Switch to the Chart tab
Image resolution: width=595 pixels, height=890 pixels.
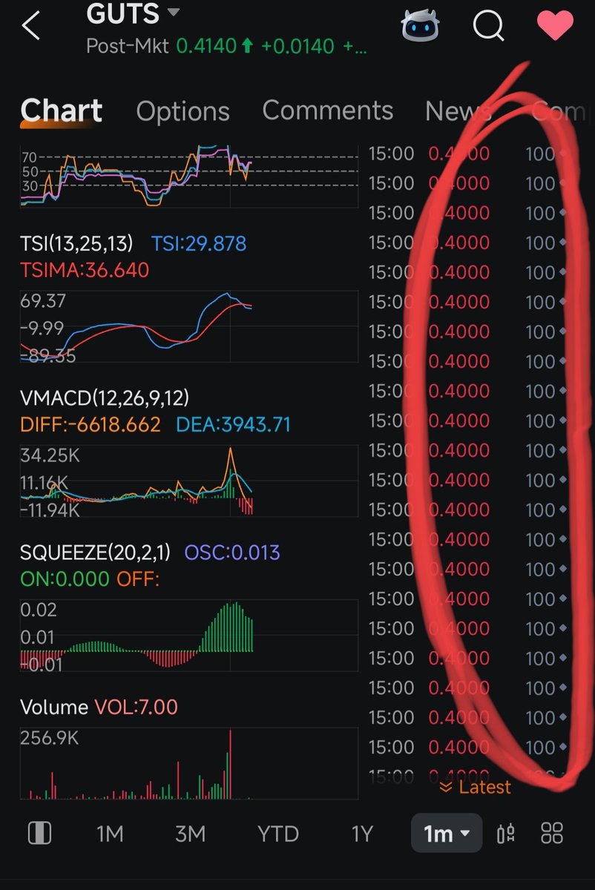(62, 111)
